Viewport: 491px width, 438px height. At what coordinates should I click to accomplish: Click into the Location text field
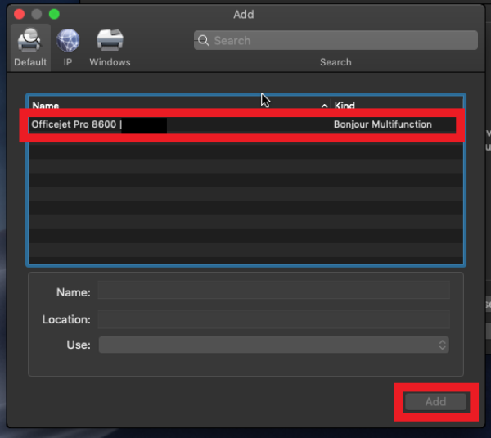tap(273, 319)
